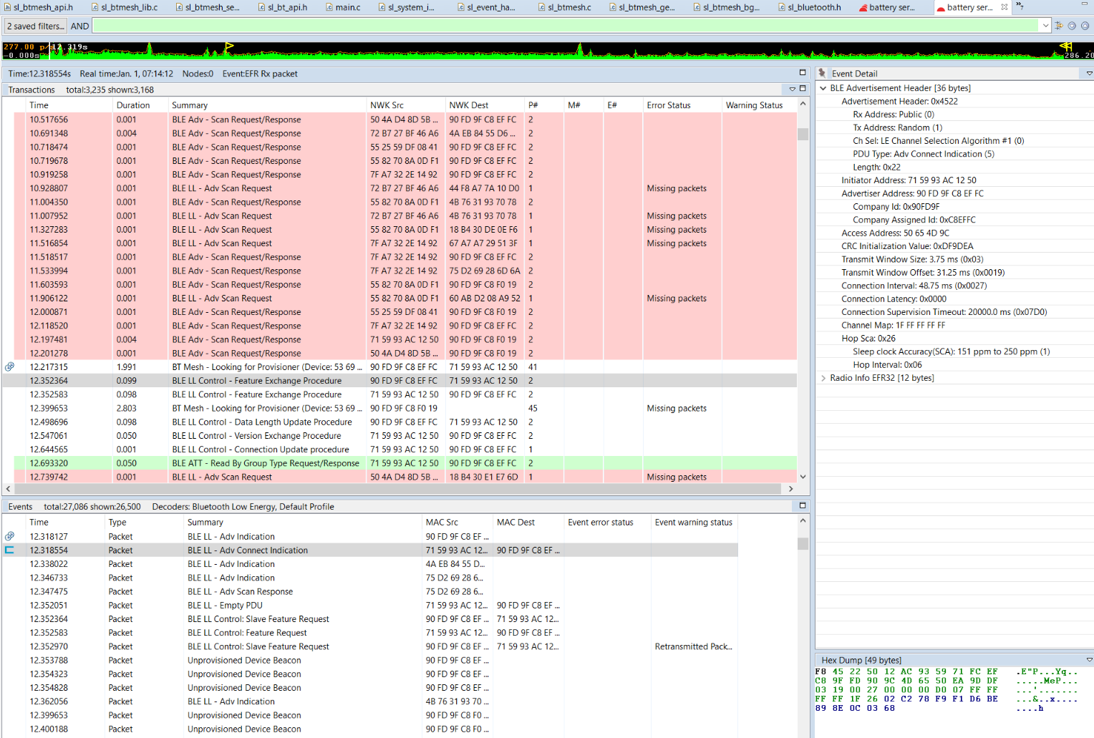Maximize the Events pane with square icon
This screenshot has height=738, width=1094.
[x=803, y=505]
